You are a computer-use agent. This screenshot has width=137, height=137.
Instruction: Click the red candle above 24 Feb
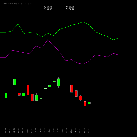coord(76,93)
